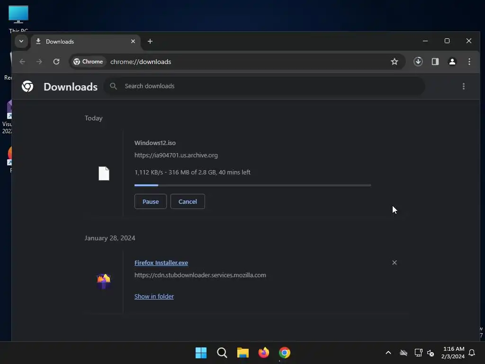
Task: Click the OneDrive cloud tray icon
Action: (404, 353)
